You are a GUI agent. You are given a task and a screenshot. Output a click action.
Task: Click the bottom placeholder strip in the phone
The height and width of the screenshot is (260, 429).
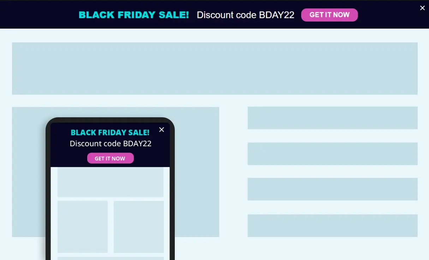point(110,258)
